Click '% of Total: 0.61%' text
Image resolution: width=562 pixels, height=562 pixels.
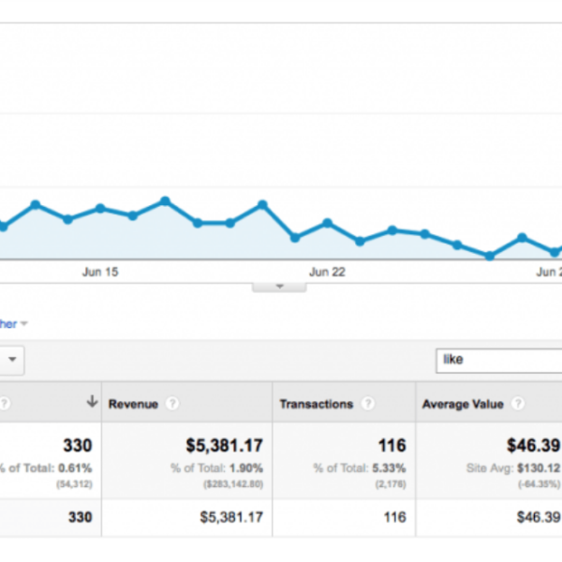[46, 468]
